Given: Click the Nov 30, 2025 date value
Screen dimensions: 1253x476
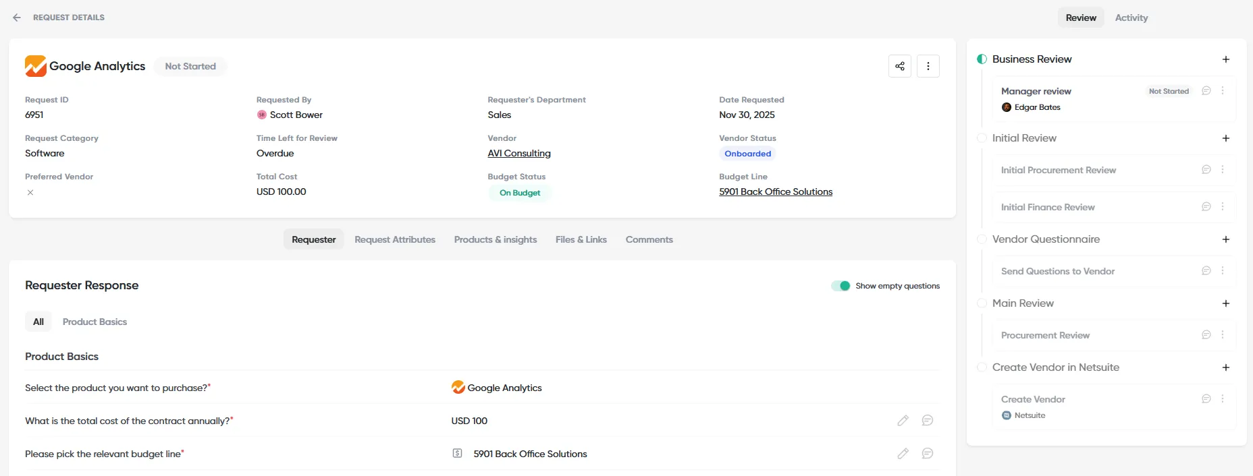Looking at the screenshot, I should pos(747,115).
